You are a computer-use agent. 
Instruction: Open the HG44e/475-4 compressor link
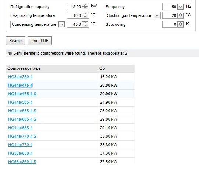pos(20,85)
